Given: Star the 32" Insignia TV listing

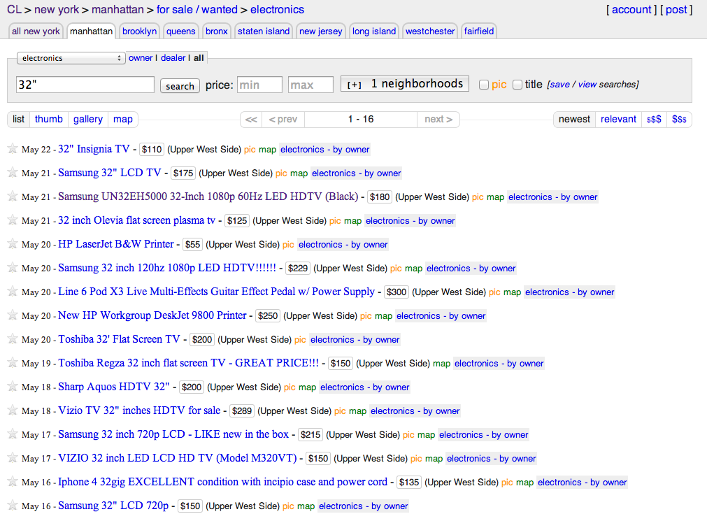Looking at the screenshot, I should click(13, 148).
